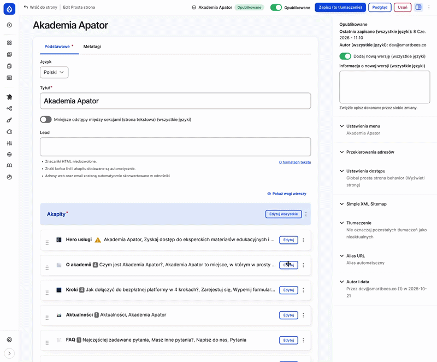Click Edytuj for Hero usługi paragraph

(288, 240)
